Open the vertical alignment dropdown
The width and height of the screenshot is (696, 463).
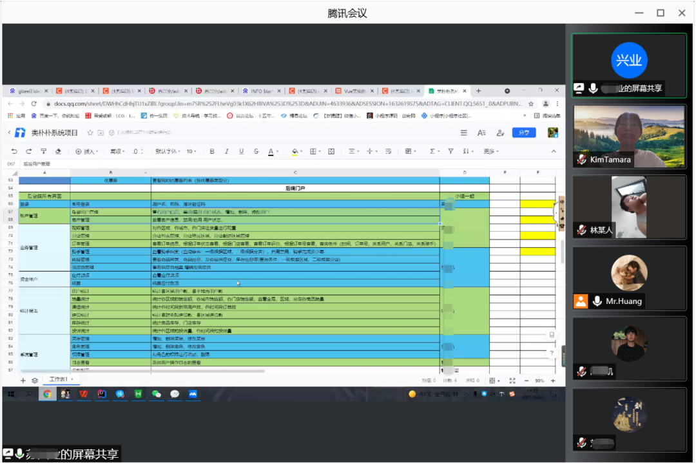(372, 151)
